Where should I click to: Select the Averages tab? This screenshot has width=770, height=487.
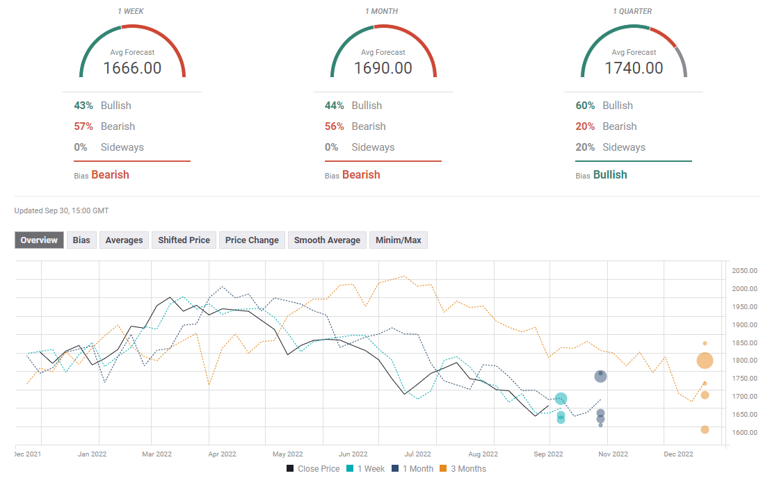(x=124, y=240)
